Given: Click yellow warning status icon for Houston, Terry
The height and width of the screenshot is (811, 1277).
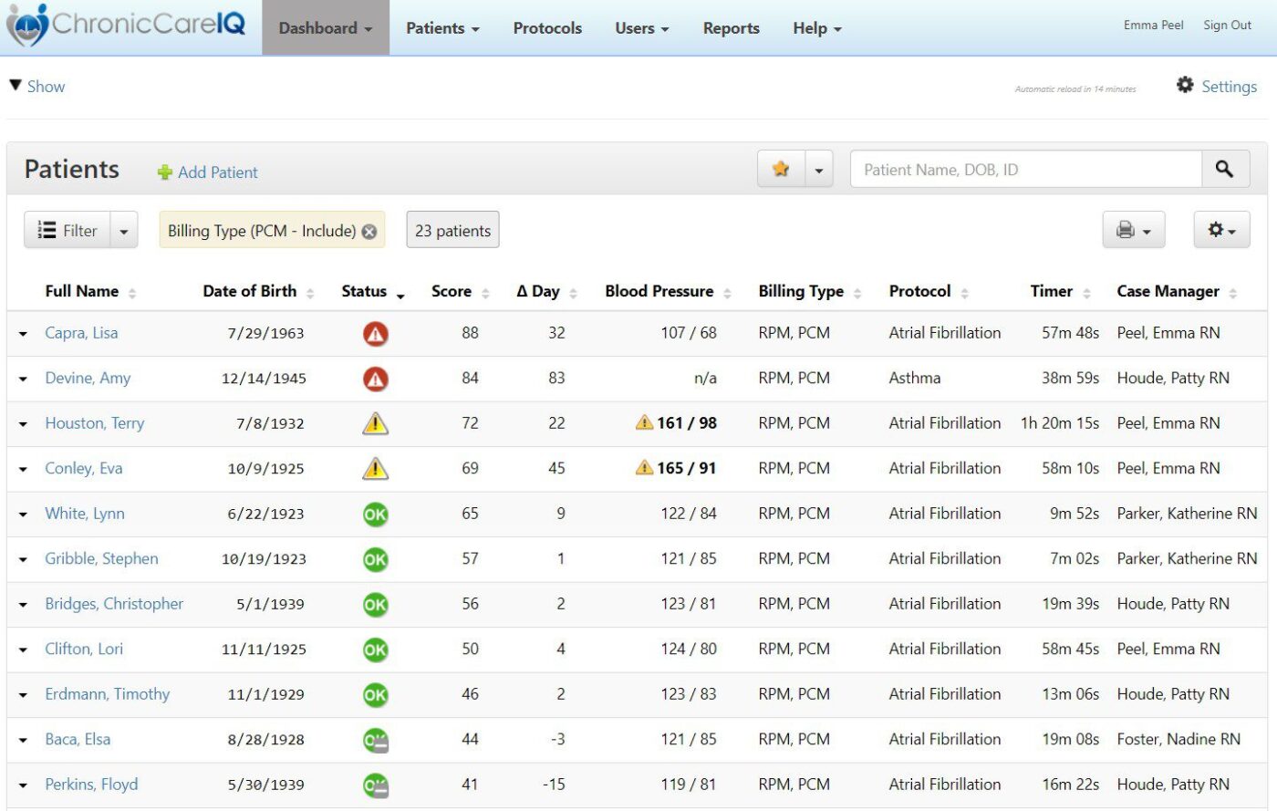Looking at the screenshot, I should coord(375,423).
